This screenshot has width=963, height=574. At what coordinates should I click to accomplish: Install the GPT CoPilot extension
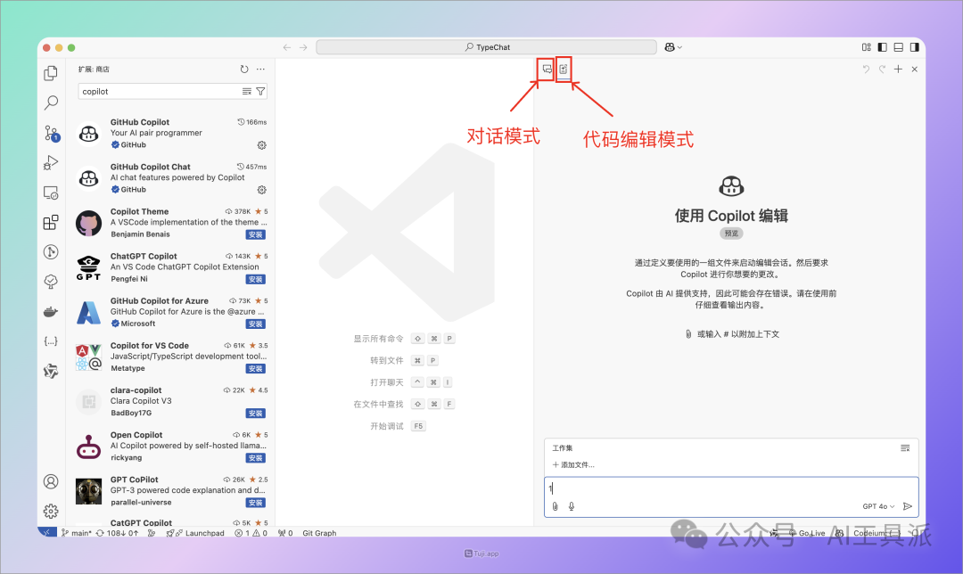click(256, 503)
